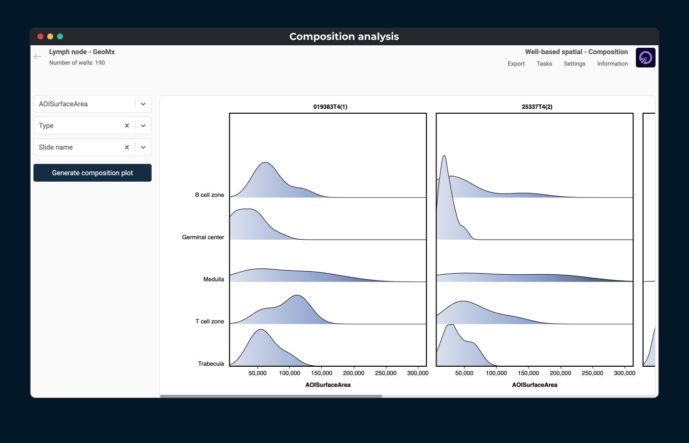Screen dimensions: 689x443
Task: Click Generate composition plot button
Action: coord(93,173)
